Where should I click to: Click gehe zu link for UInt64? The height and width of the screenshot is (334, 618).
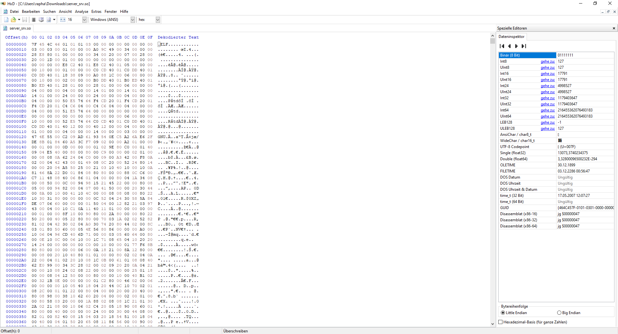(x=548, y=116)
